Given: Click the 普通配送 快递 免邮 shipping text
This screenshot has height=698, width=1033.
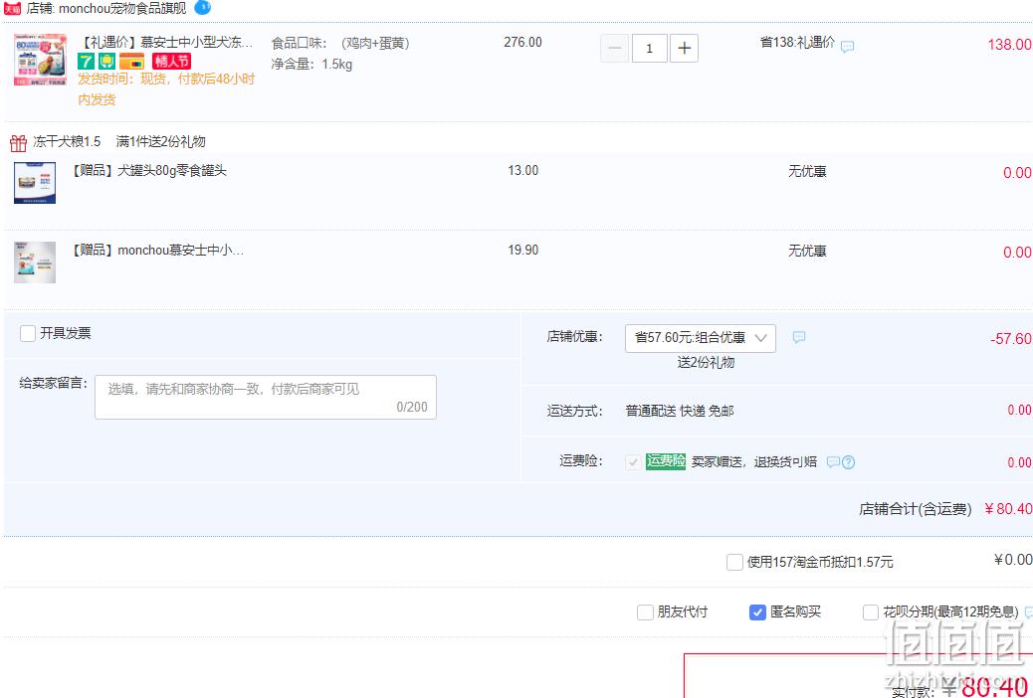Looking at the screenshot, I should click(x=680, y=411).
